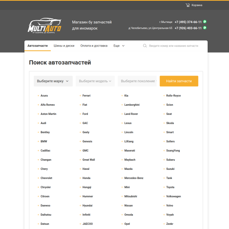Select the JAECOO brand
Image resolution: width=229 pixels, height=229 pixels.
[88, 224]
